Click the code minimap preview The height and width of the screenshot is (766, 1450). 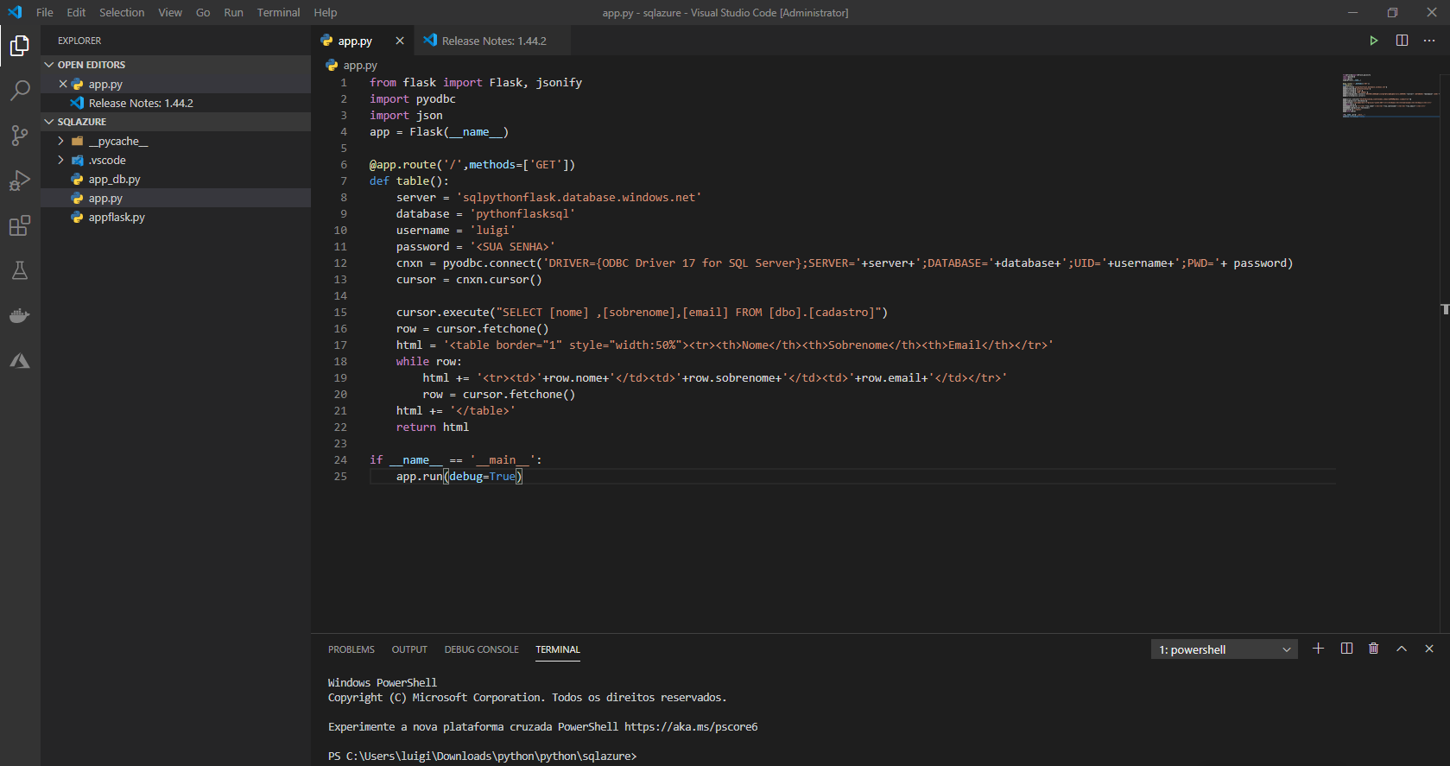[1390, 95]
